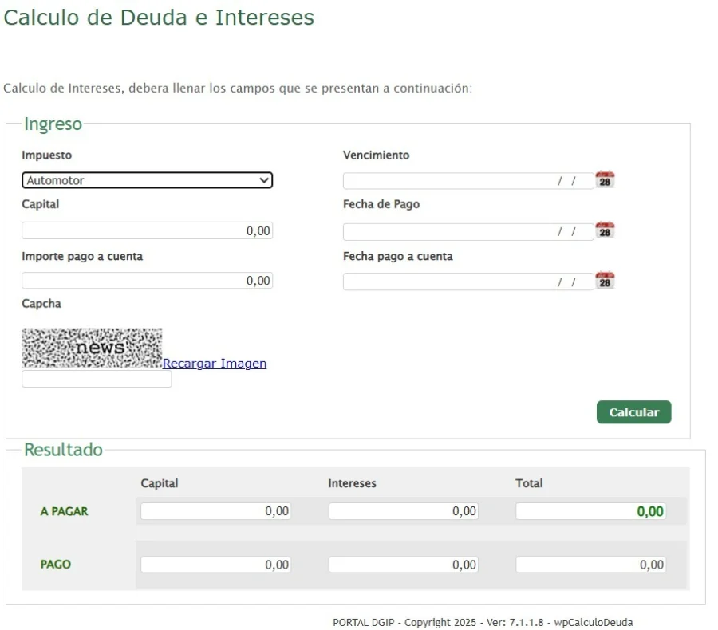The height and width of the screenshot is (630, 718).
Task: Click the Recargar Imagen link
Action: [215, 364]
